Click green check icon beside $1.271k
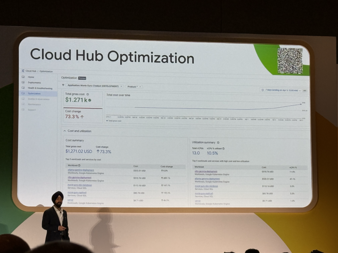338x253 pixels. pos(90,100)
